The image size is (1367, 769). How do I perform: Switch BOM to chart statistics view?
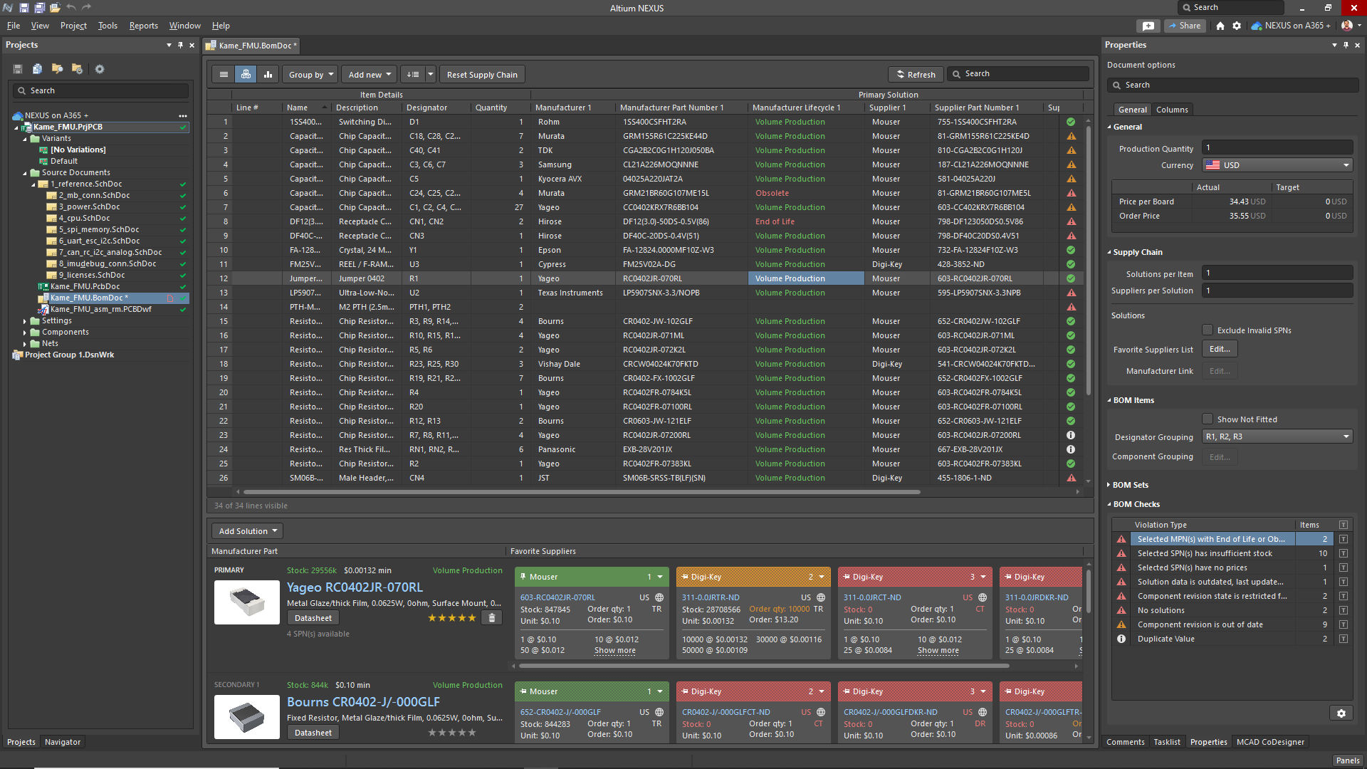268,75
